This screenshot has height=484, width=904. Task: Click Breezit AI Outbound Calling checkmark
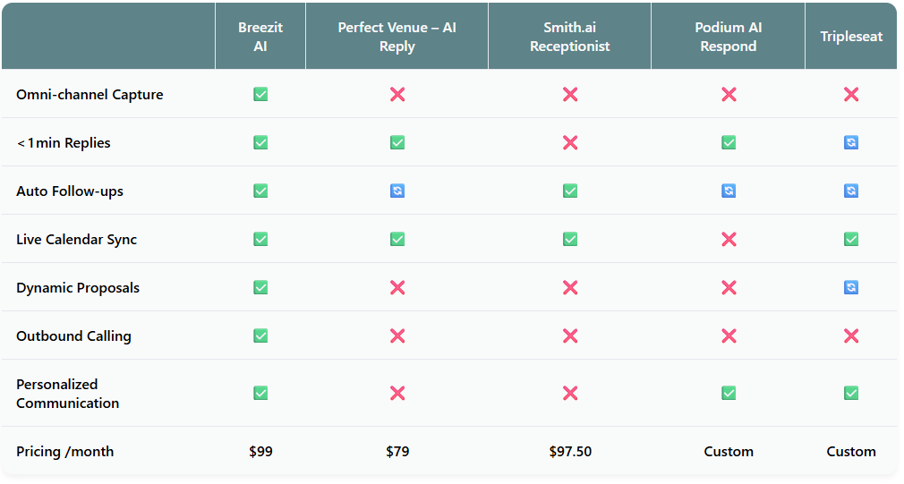(260, 335)
